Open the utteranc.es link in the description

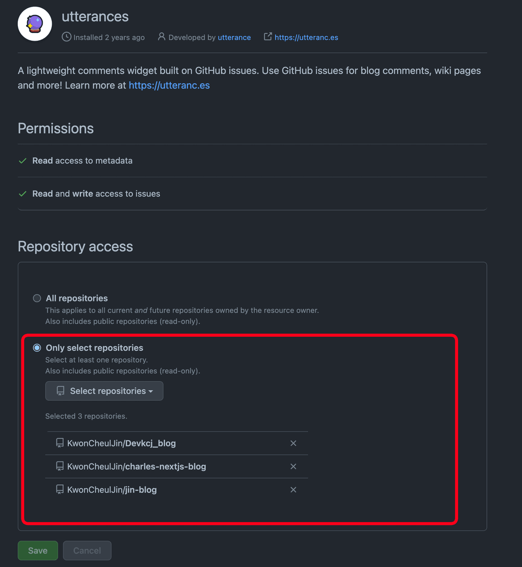169,85
